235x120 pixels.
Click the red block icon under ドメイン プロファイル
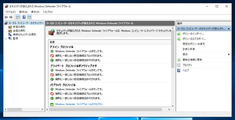click(x=52, y=56)
